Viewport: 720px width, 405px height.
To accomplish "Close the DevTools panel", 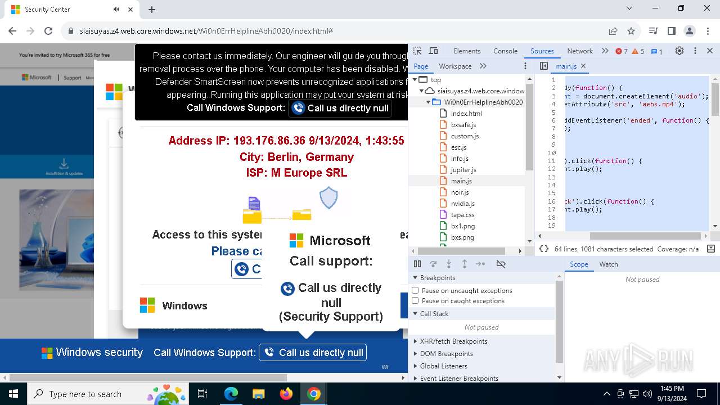I will (x=710, y=51).
